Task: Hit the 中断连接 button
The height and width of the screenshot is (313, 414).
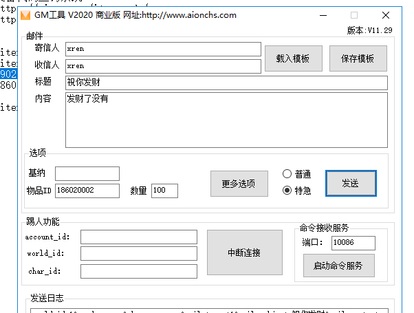Action: (x=244, y=252)
